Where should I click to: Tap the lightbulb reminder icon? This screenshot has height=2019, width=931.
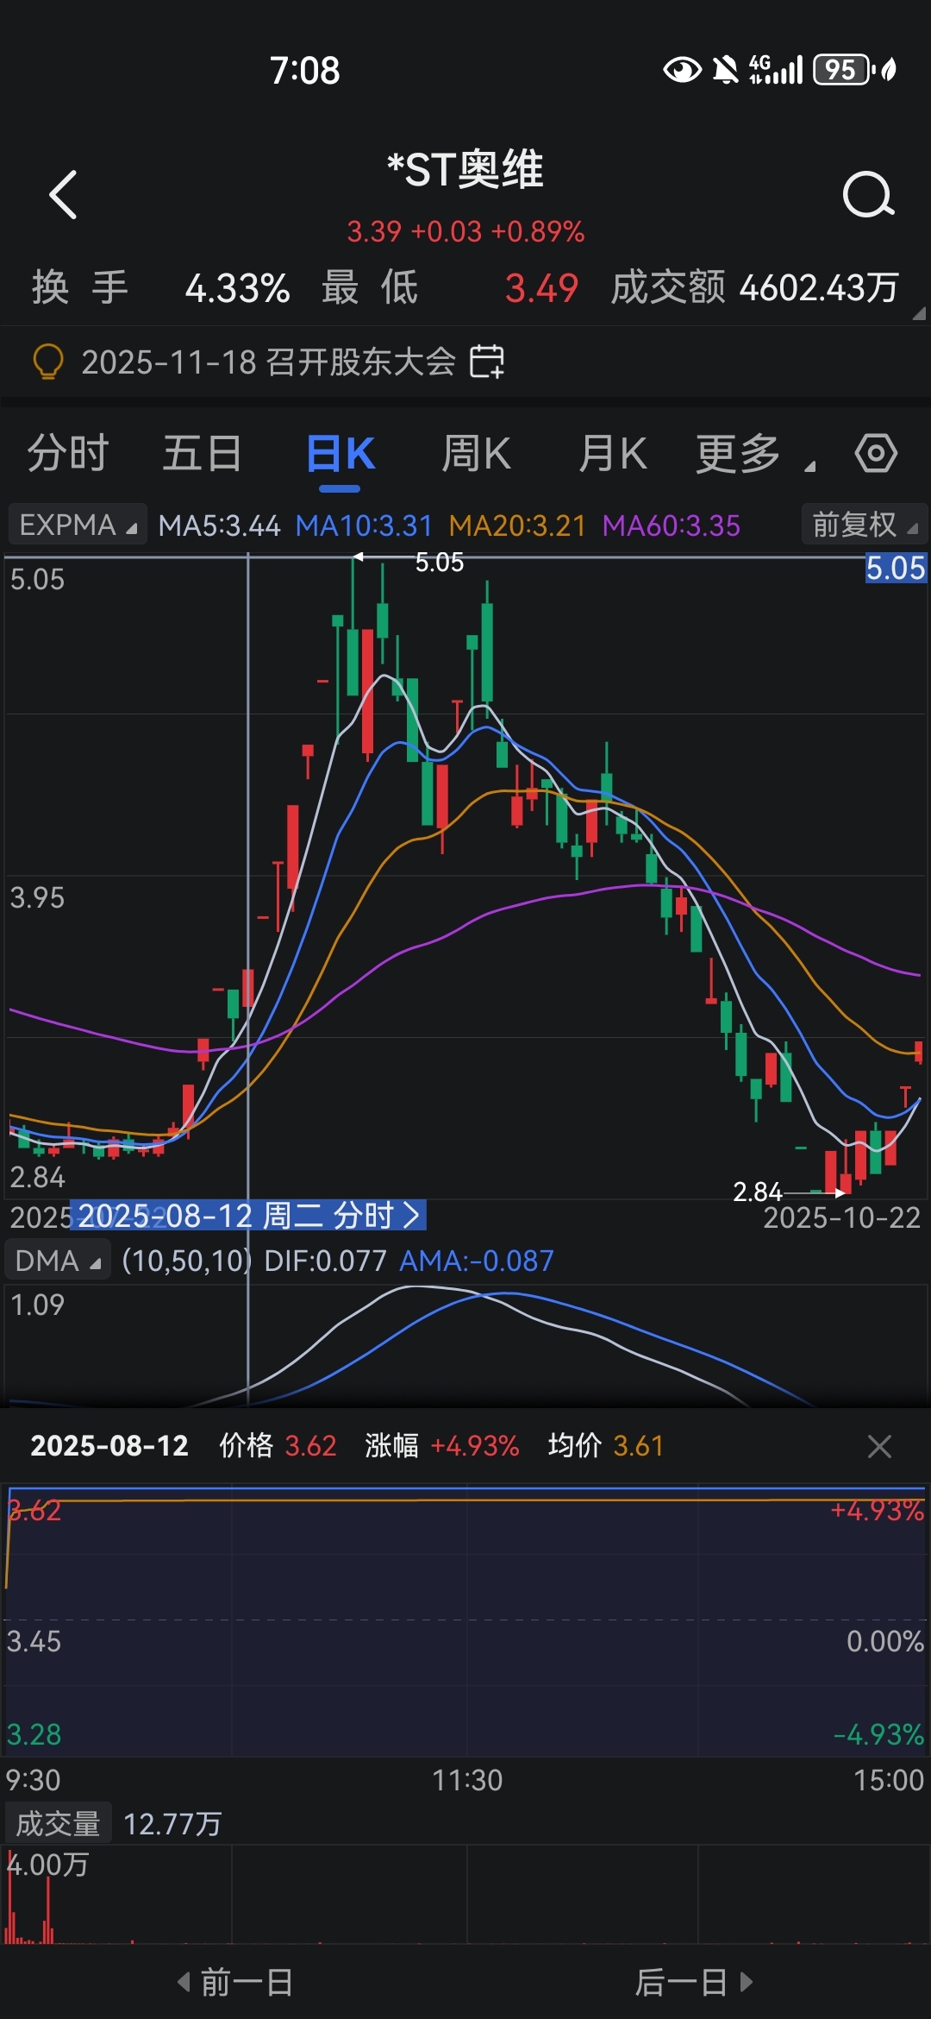point(48,362)
